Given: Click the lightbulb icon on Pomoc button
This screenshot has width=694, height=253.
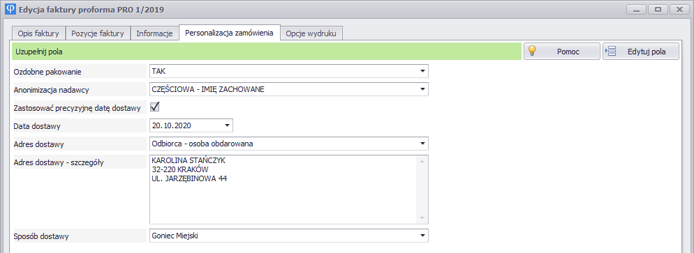Looking at the screenshot, I should (x=532, y=51).
